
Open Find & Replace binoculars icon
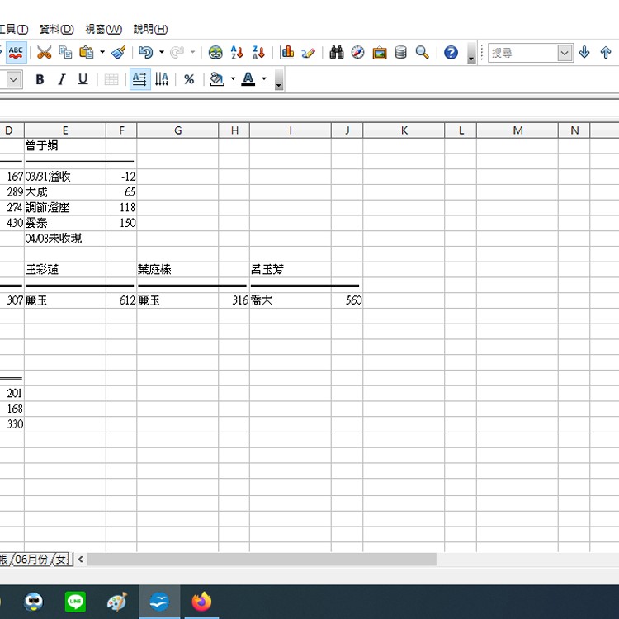(337, 53)
